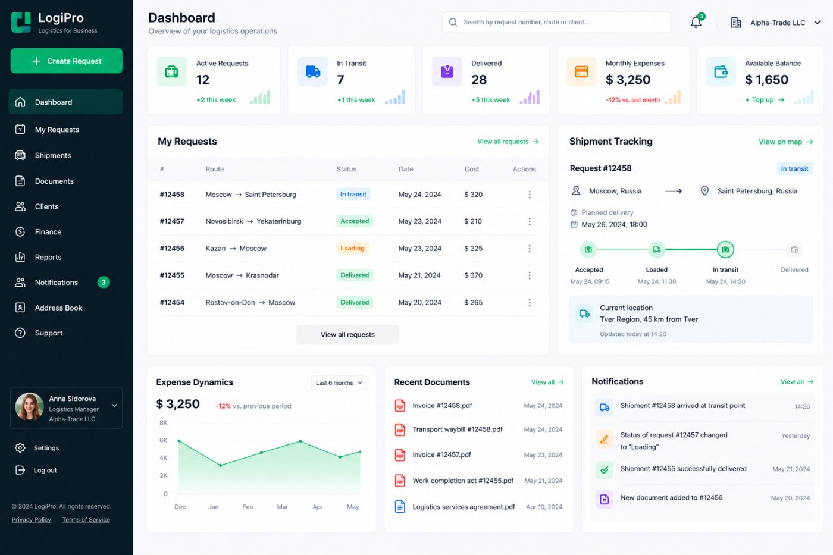Viewport: 833px width, 555px height.
Task: Click the View all requests button below table
Action: 347,335
